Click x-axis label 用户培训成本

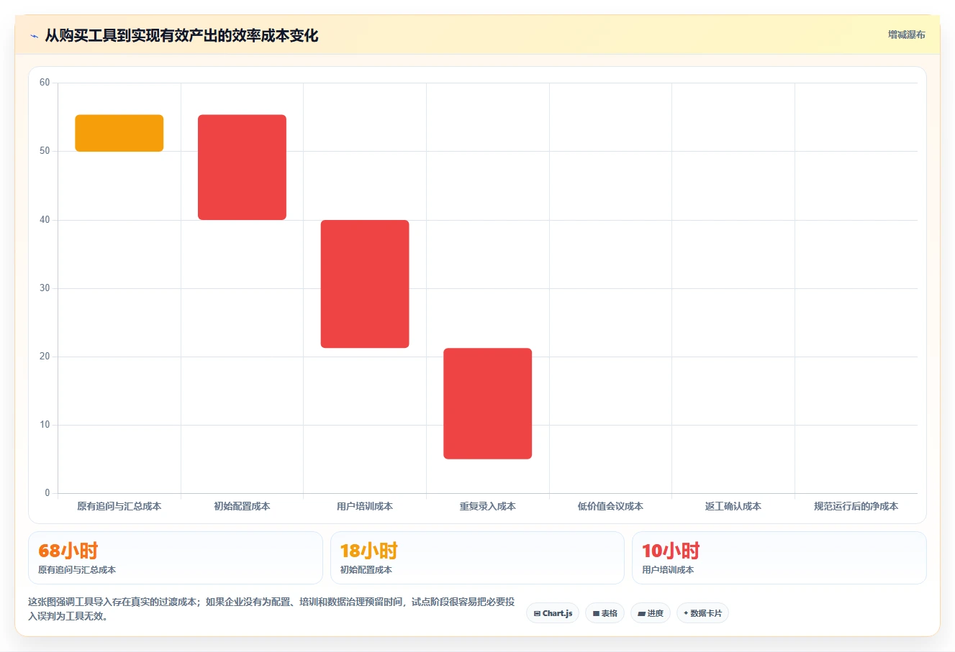point(365,506)
